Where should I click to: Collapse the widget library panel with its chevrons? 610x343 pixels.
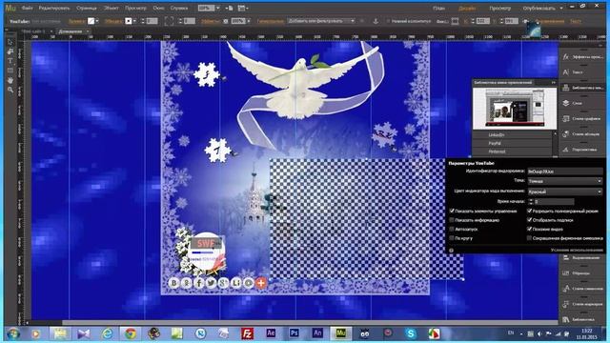(553, 83)
